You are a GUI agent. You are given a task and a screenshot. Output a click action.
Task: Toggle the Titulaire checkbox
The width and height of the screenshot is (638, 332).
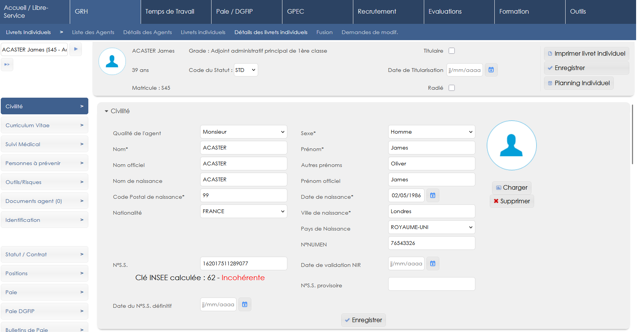pyautogui.click(x=451, y=51)
